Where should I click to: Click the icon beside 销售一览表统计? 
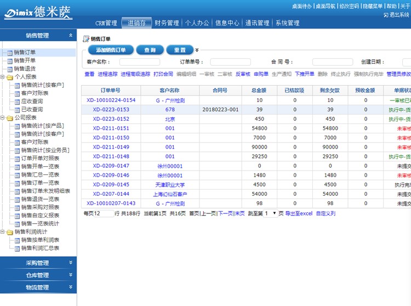coord(17,224)
